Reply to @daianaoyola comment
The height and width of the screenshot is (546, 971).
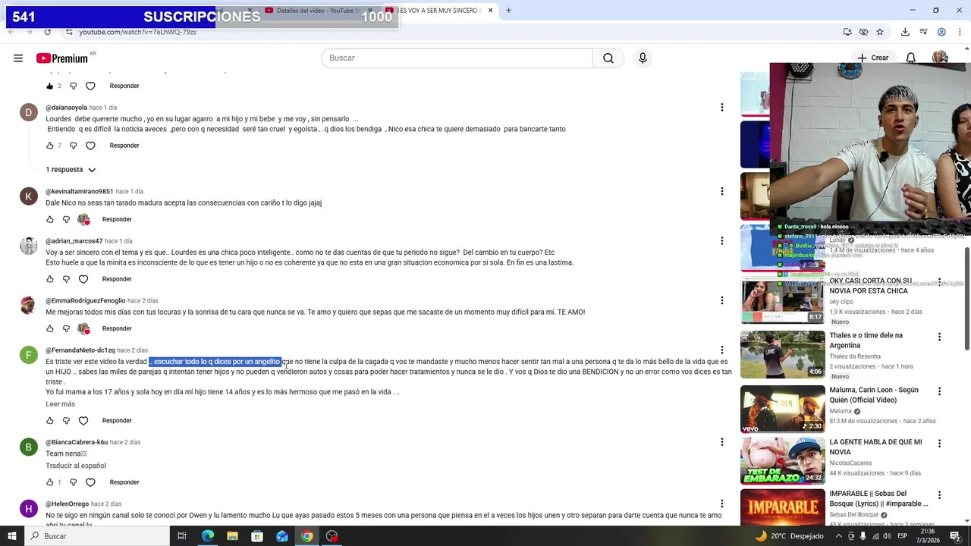click(124, 146)
